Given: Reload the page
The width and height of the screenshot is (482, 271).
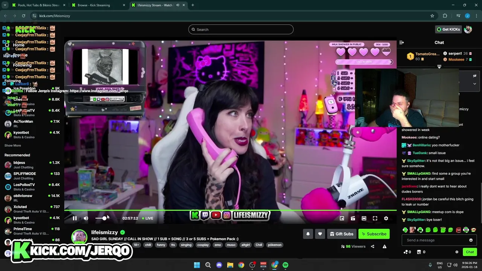Looking at the screenshot, I should pos(23,16).
